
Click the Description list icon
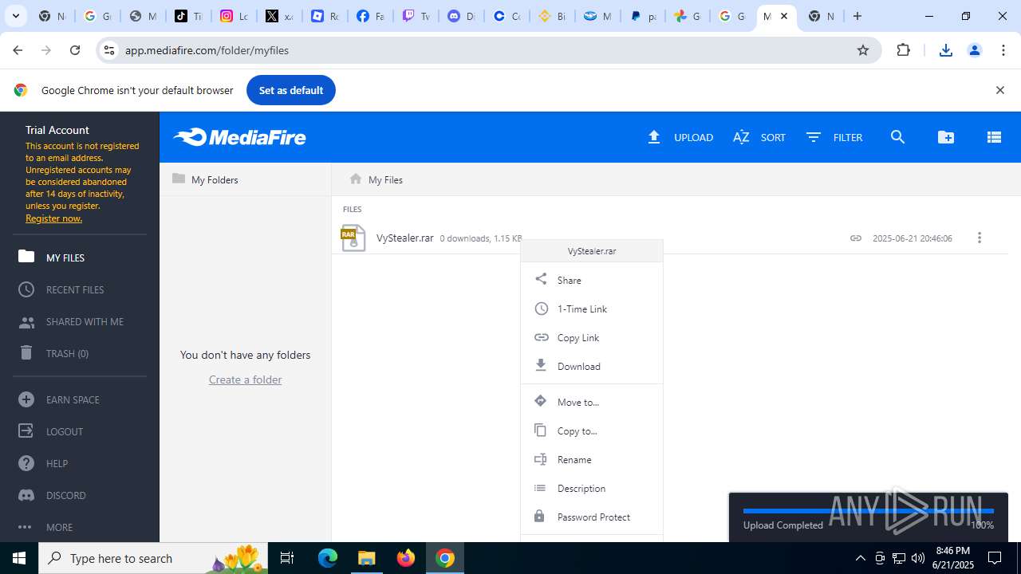(541, 488)
